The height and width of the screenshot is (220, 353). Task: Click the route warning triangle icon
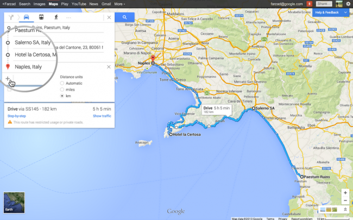coord(10,122)
